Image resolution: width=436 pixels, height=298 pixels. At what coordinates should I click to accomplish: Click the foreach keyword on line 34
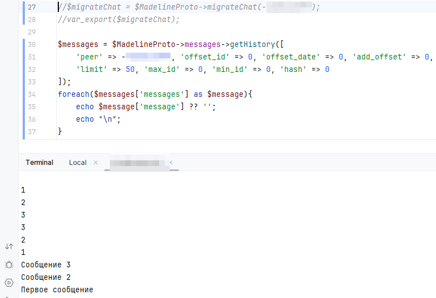[x=74, y=94]
